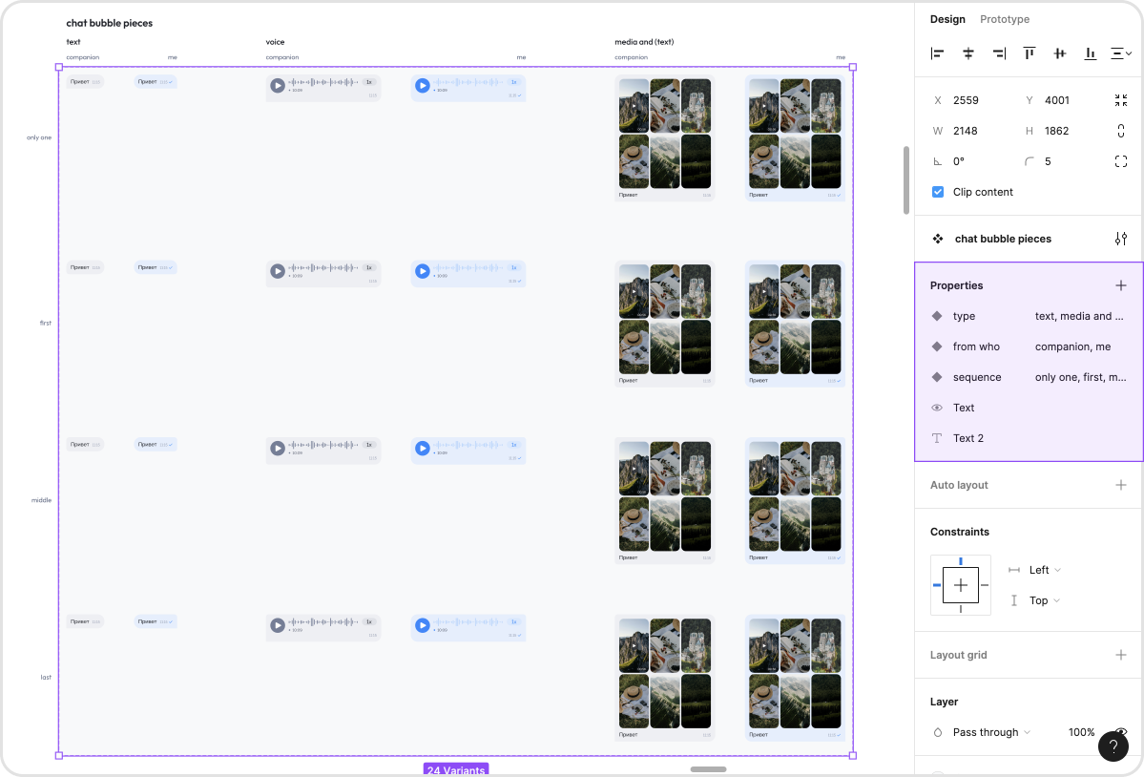Click the 'middle' row label
Image resolution: width=1144 pixels, height=777 pixels.
[42, 500]
